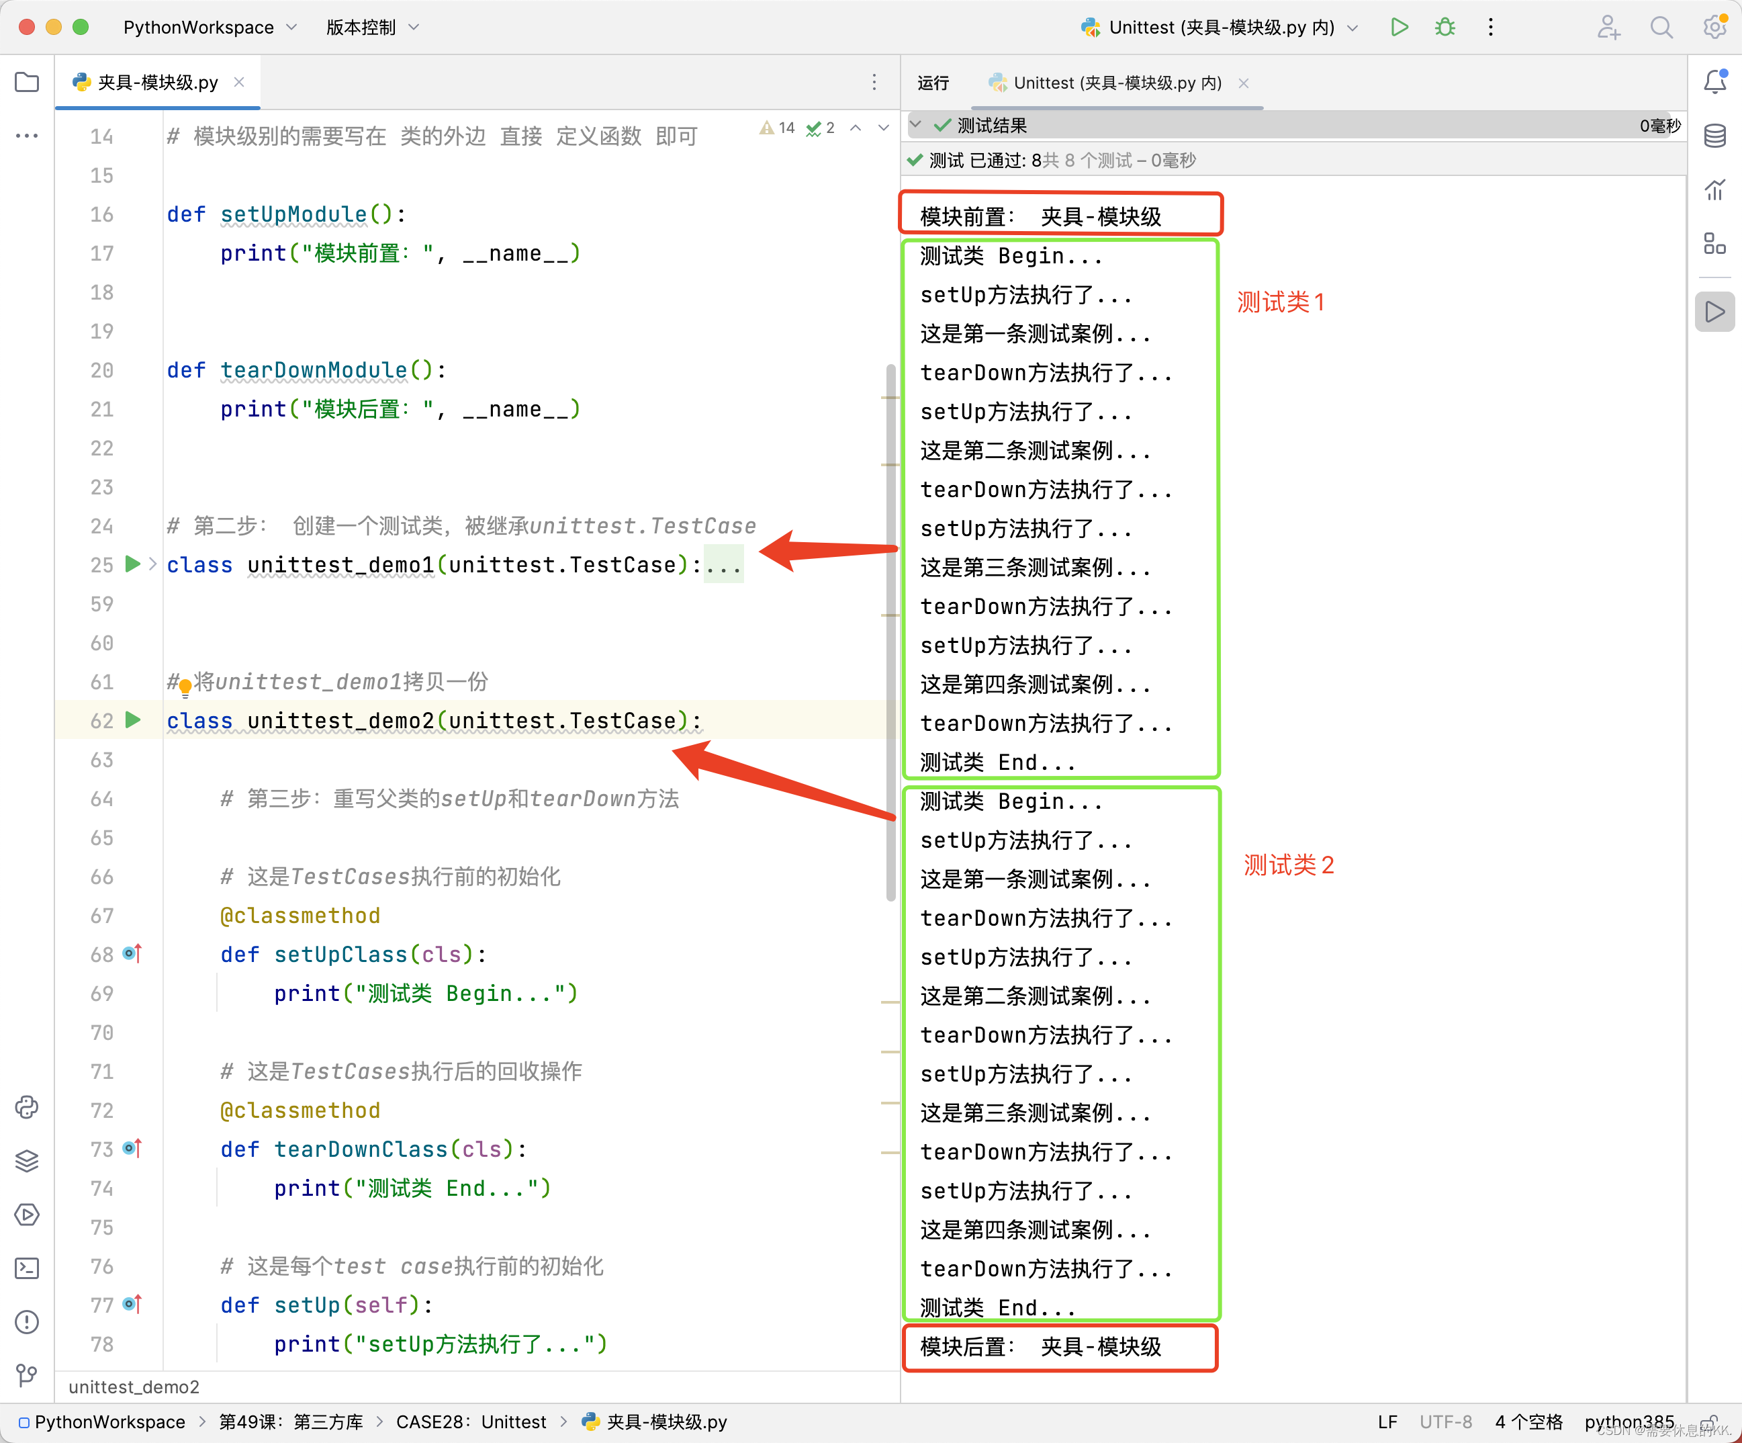1742x1443 pixels.
Task: Open the Project folder tool window
Action: click(28, 82)
